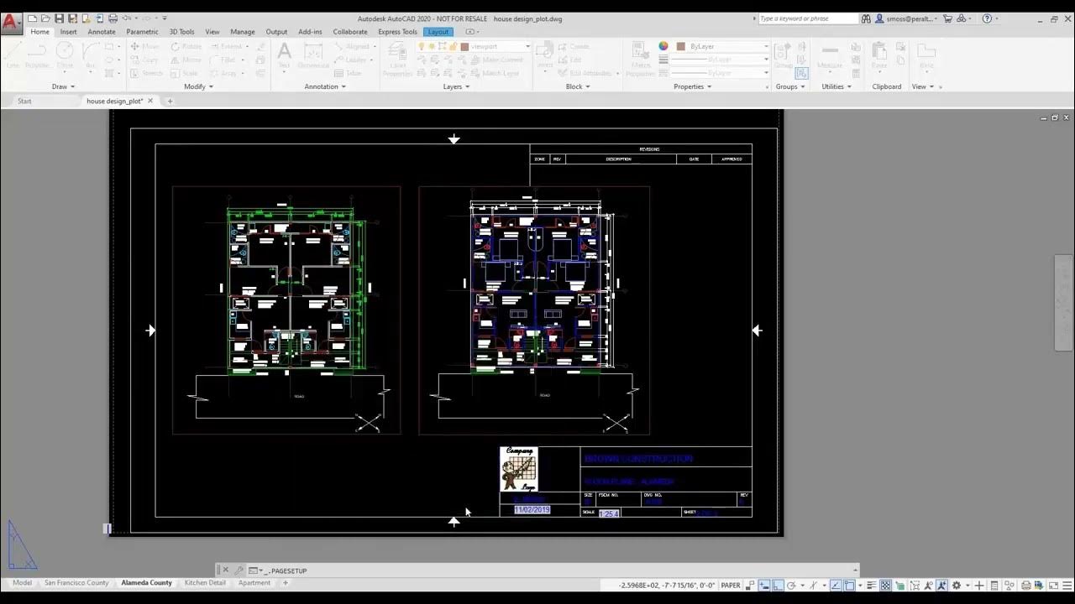Click the Match Properties icon
This screenshot has width=1075, height=604.
640,59
